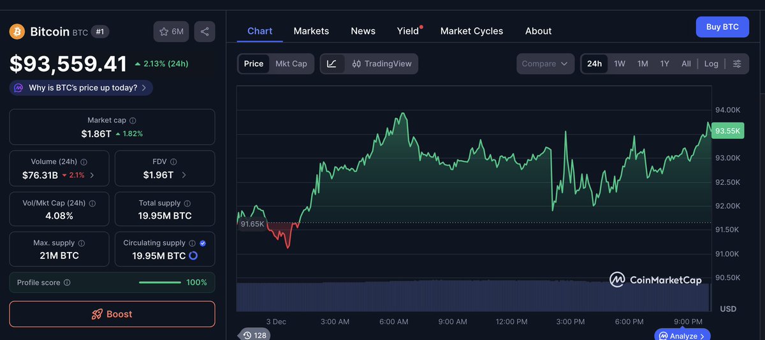The height and width of the screenshot is (340, 765).
Task: Click the 21M BTC max supply value
Action: coord(59,256)
